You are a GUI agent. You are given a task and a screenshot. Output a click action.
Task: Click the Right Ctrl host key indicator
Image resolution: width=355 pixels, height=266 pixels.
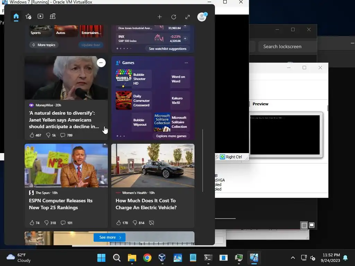tap(234, 157)
